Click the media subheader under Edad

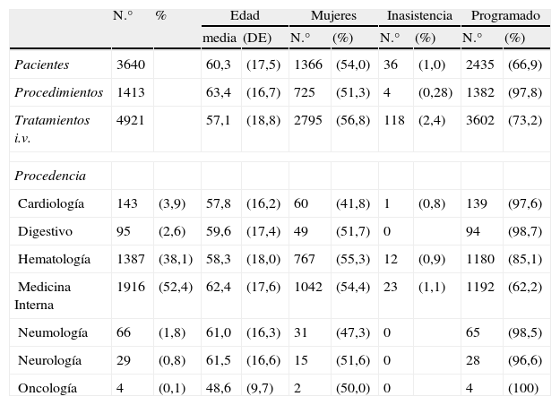219,38
